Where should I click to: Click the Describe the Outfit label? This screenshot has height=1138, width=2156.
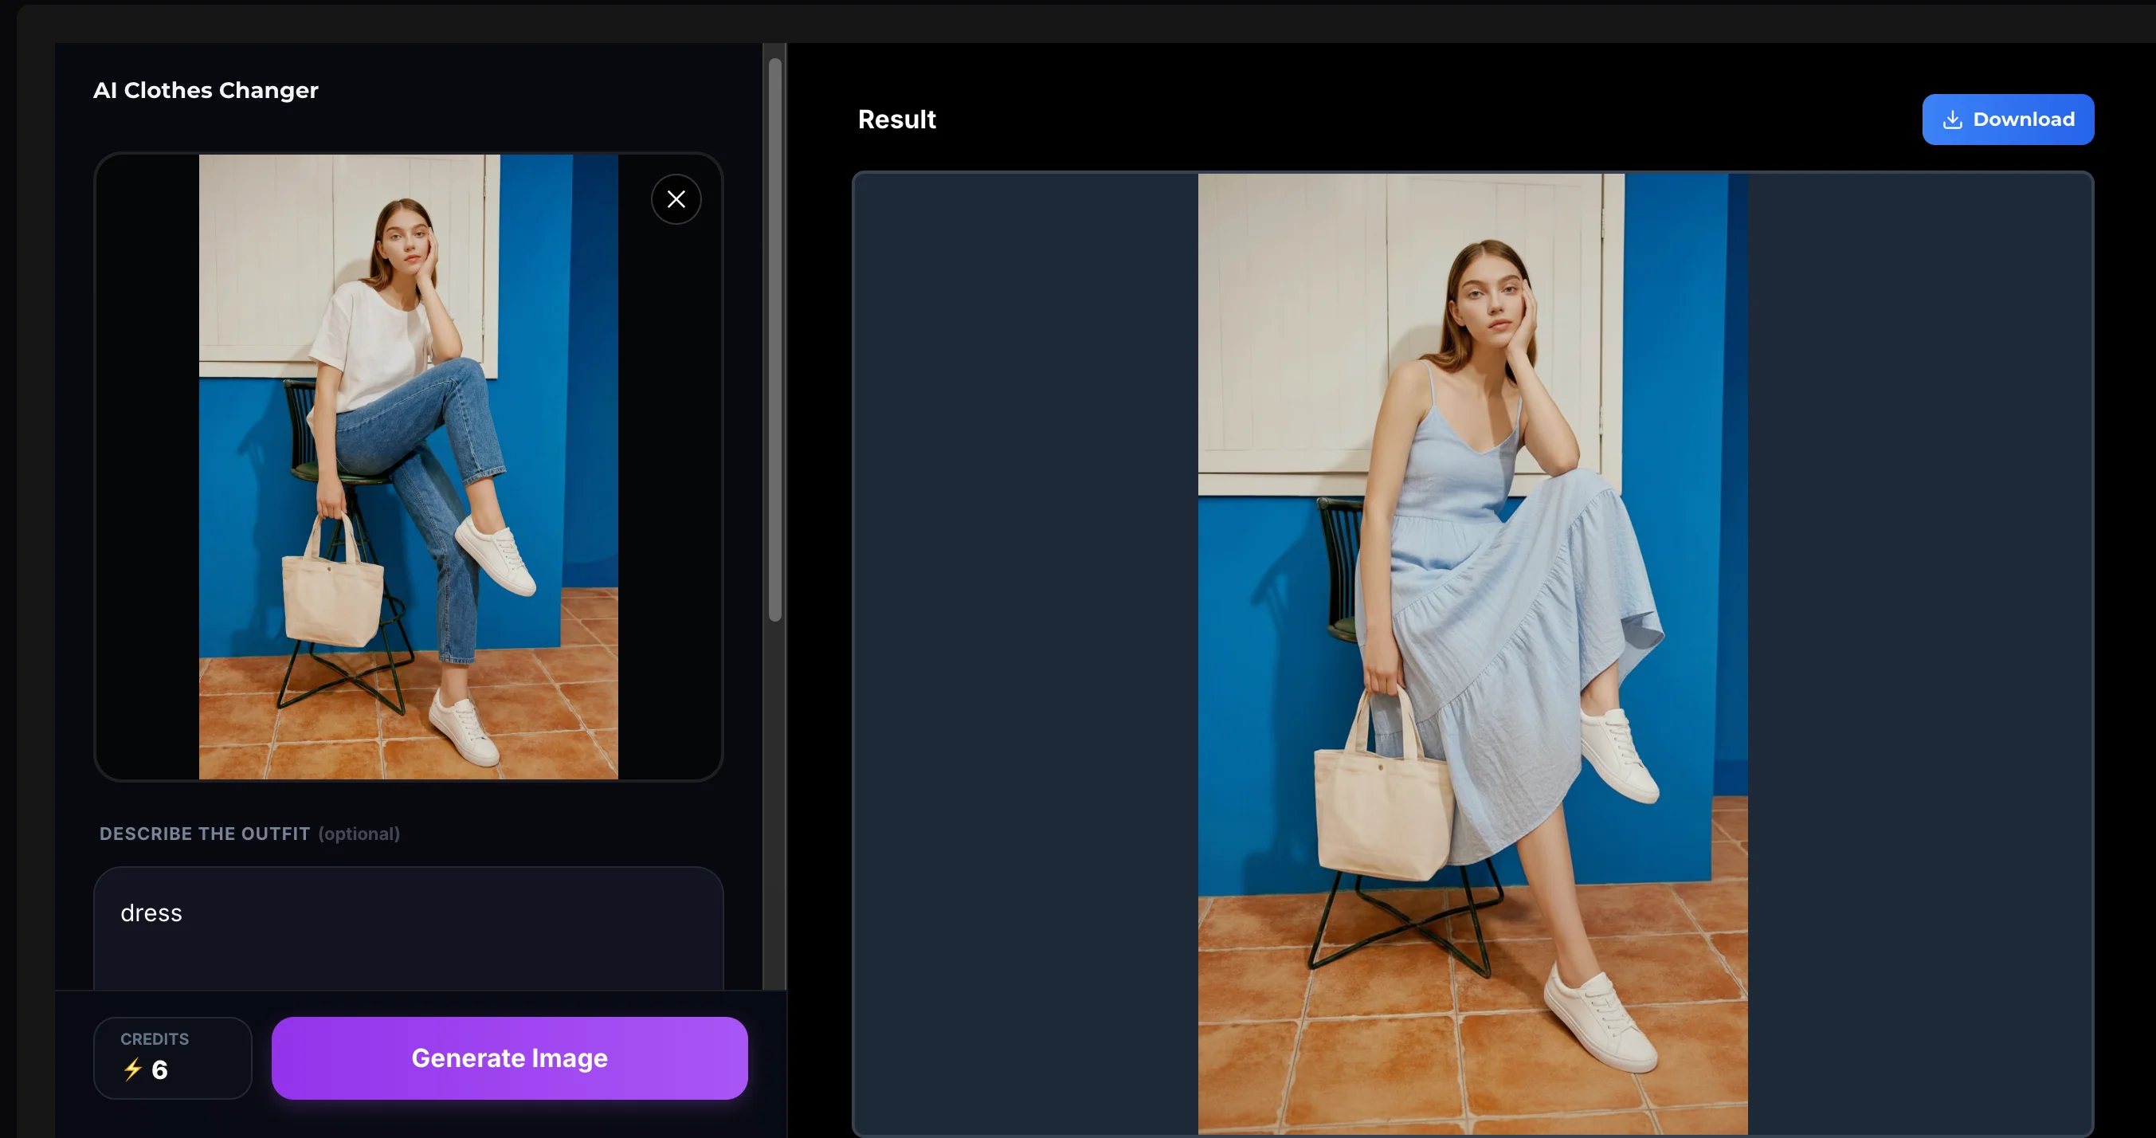click(x=204, y=834)
